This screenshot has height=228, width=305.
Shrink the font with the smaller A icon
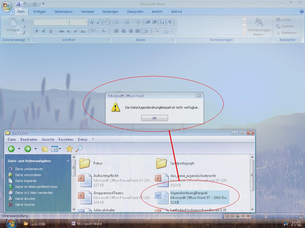(x=98, y=22)
